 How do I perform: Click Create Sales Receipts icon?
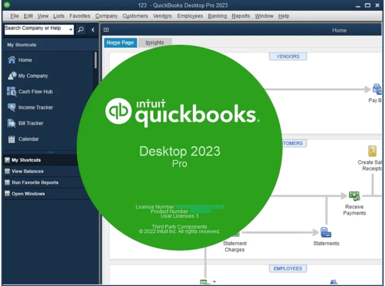(x=372, y=151)
